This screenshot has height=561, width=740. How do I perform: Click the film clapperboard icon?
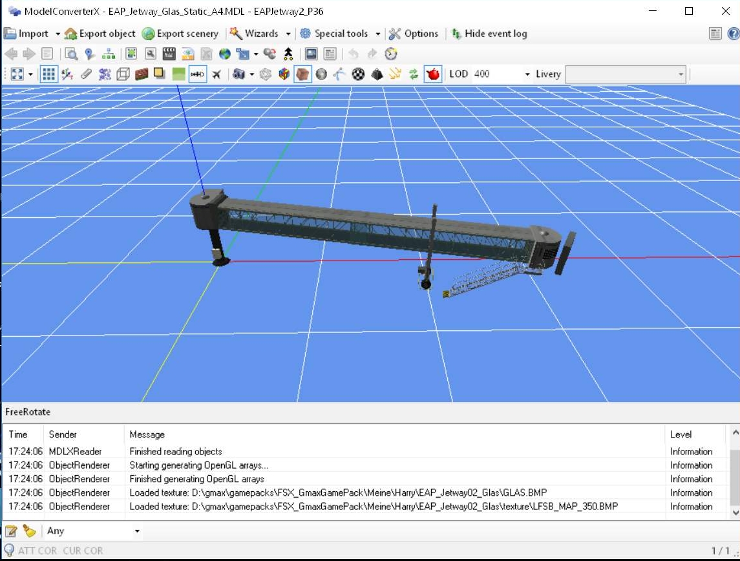point(169,54)
